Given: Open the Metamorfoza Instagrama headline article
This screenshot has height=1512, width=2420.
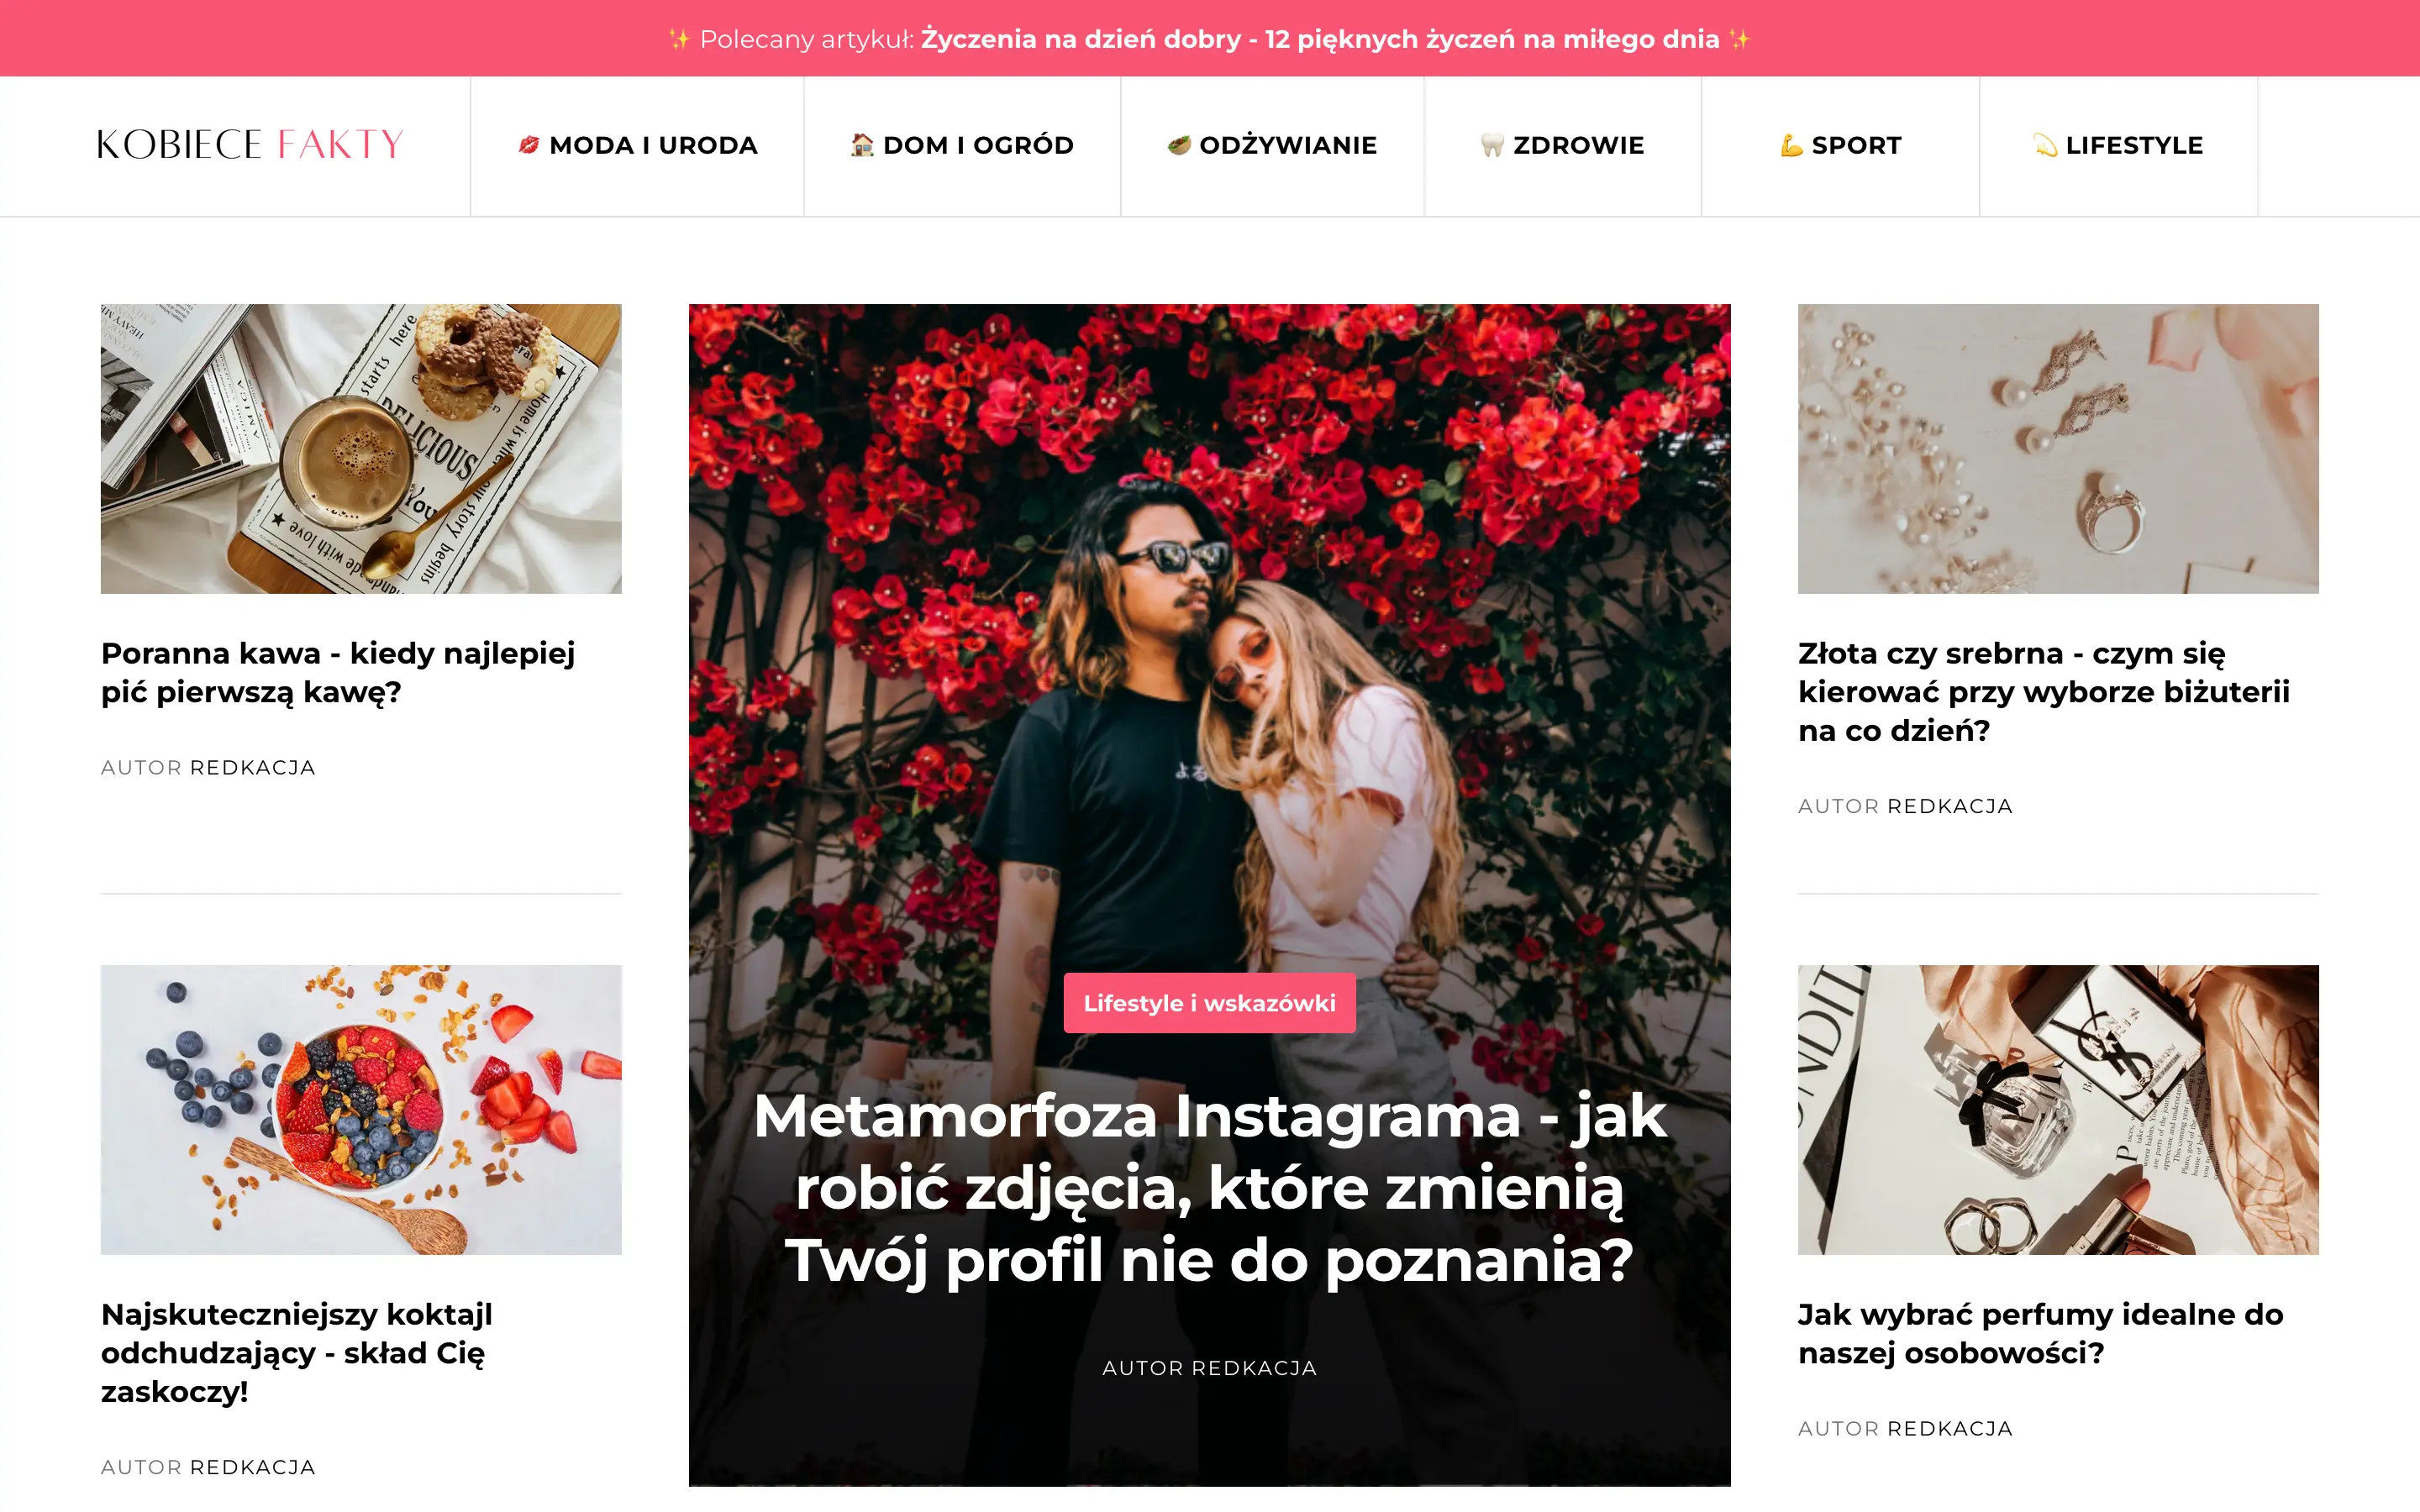Looking at the screenshot, I should click(1209, 1187).
